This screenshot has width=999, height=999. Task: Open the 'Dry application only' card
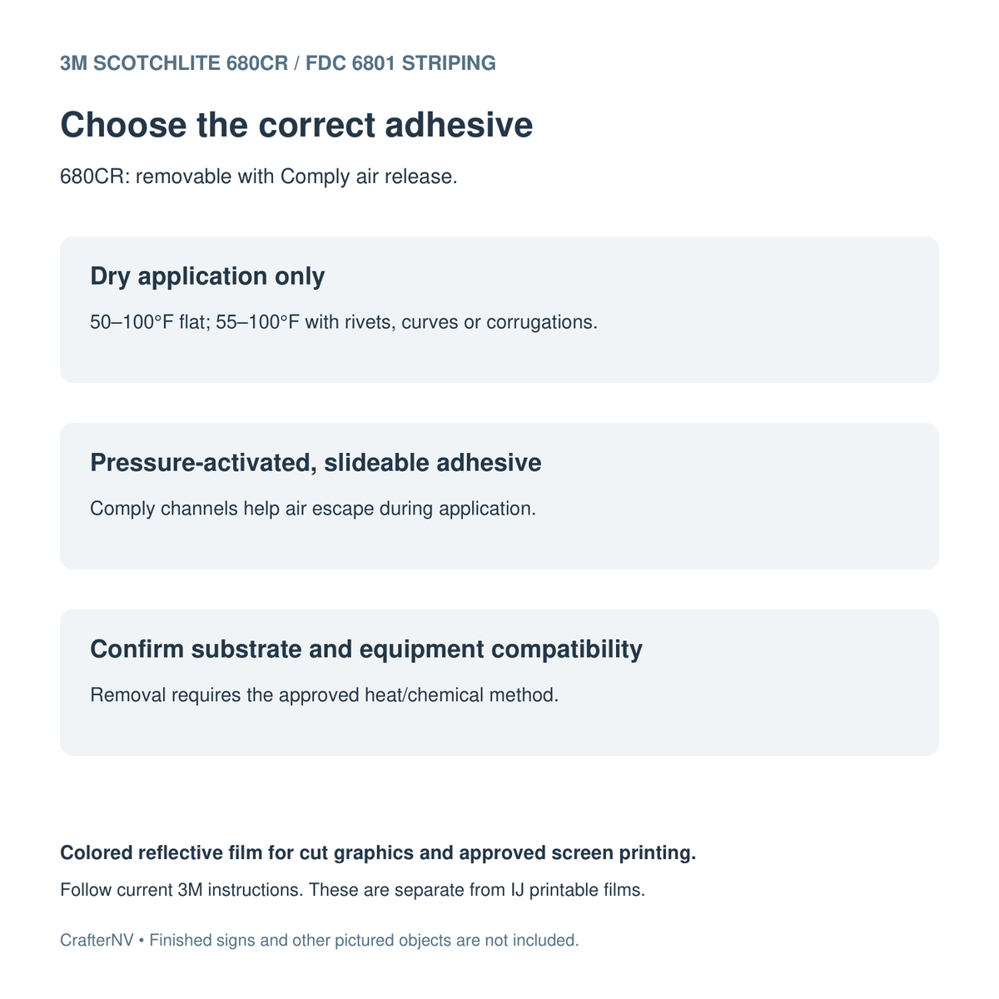[x=499, y=310]
